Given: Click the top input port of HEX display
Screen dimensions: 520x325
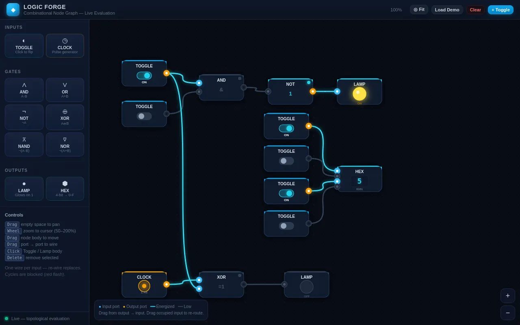Looking at the screenshot, I should (337, 171).
